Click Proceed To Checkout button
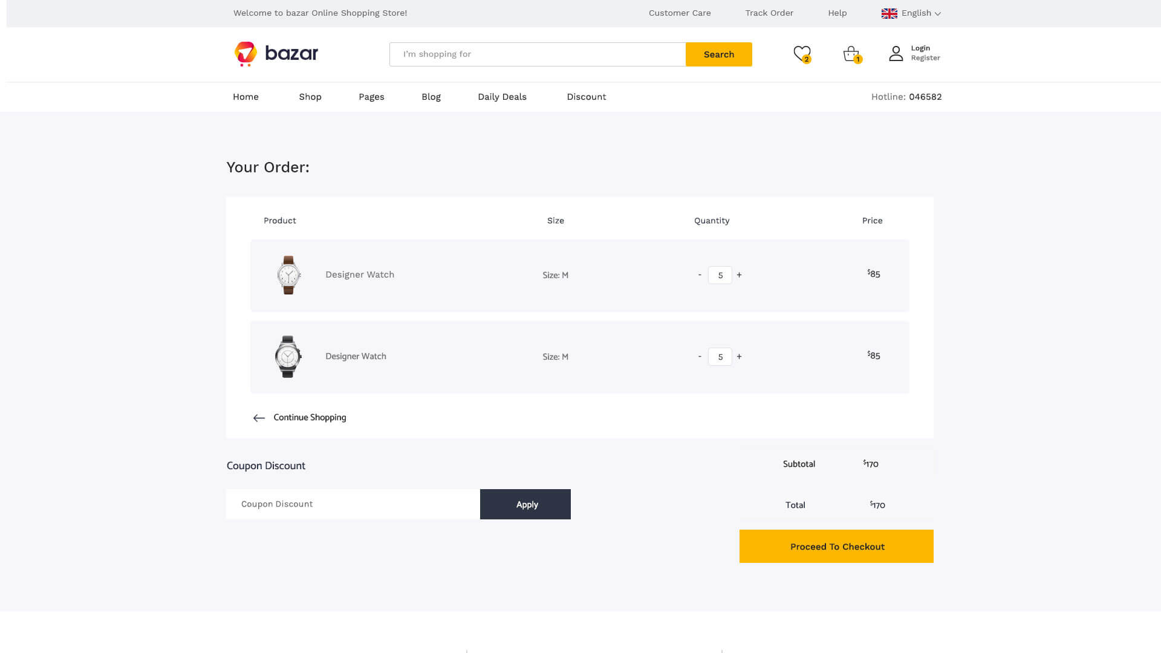Image resolution: width=1161 pixels, height=653 pixels. coord(836,547)
